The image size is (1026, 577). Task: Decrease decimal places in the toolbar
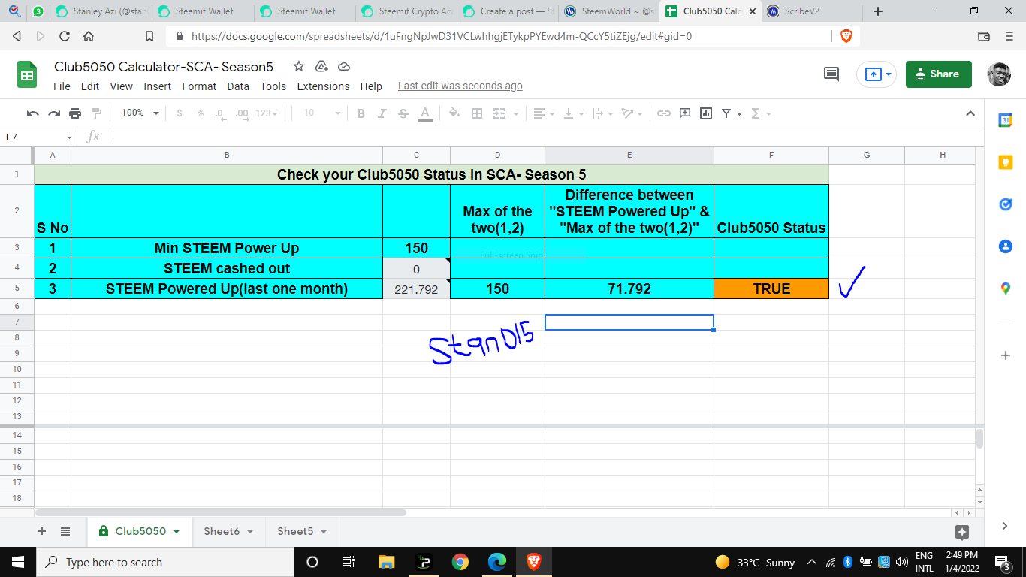[x=220, y=113]
